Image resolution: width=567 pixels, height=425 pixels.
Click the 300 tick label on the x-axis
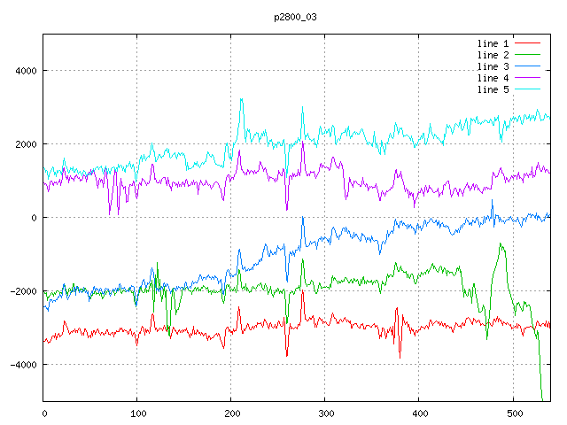[325, 413]
